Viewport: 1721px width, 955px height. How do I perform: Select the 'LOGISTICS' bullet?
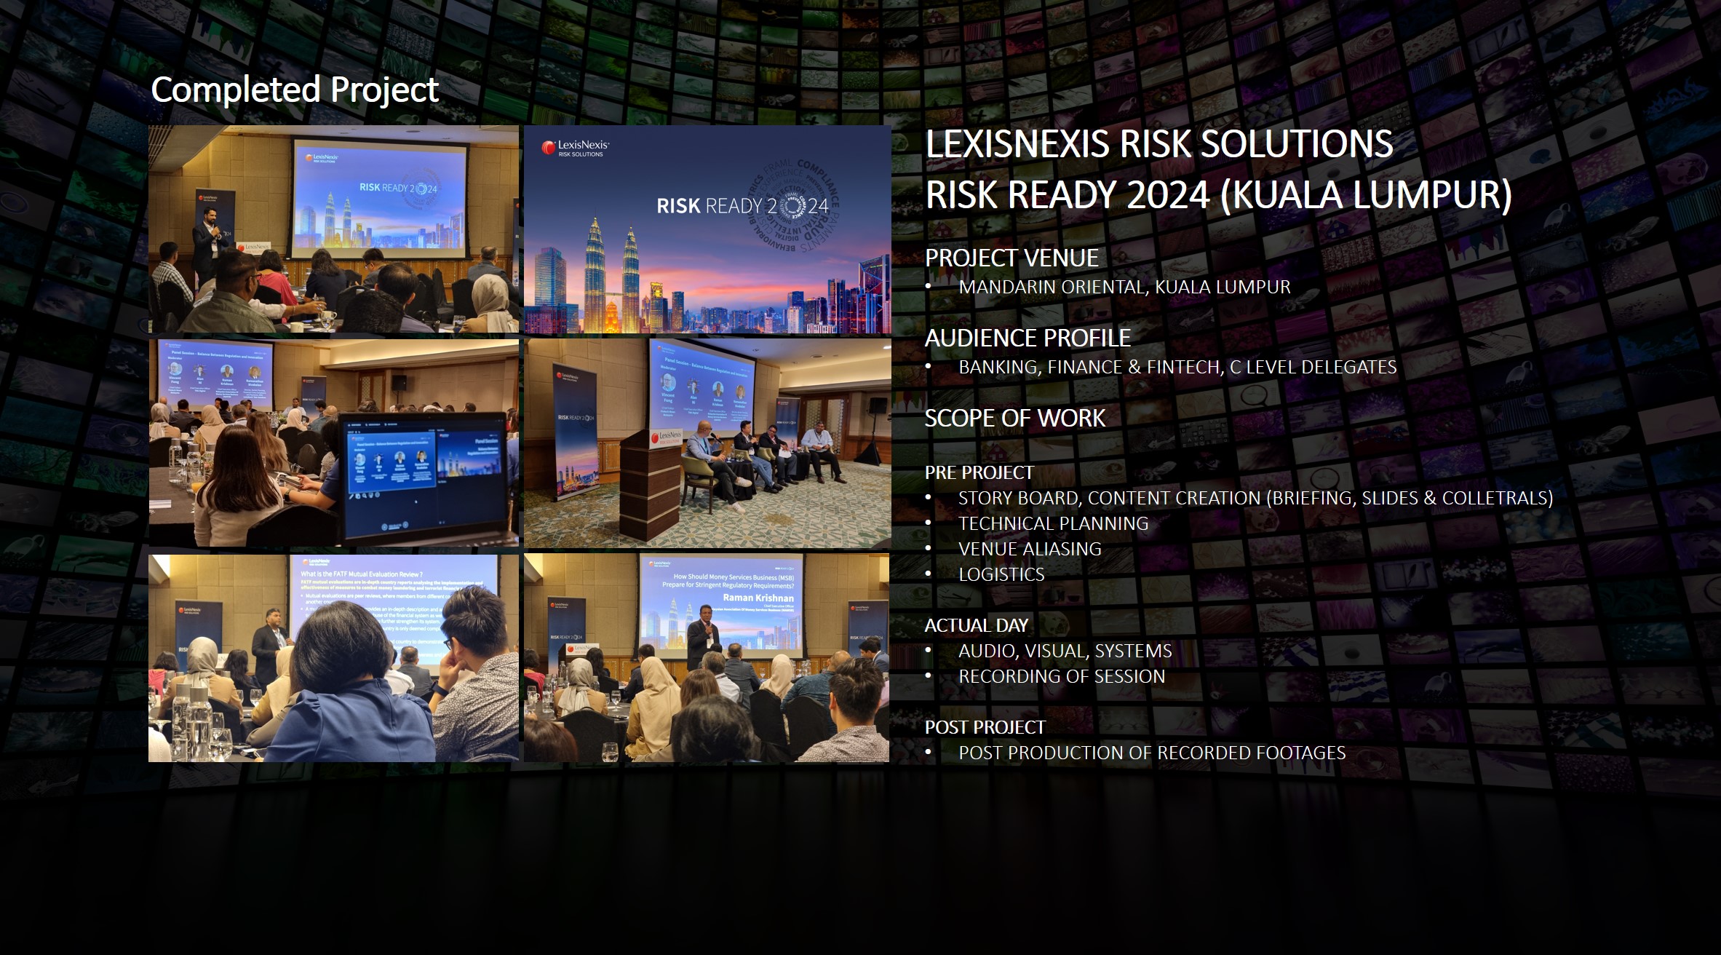pyautogui.click(x=1001, y=574)
